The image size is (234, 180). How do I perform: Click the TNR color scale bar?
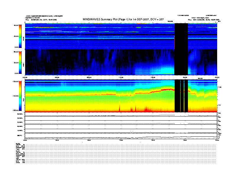pos(20,96)
